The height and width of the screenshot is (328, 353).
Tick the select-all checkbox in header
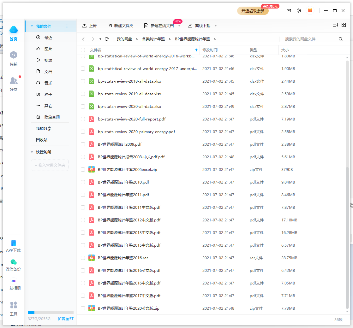[83, 50]
